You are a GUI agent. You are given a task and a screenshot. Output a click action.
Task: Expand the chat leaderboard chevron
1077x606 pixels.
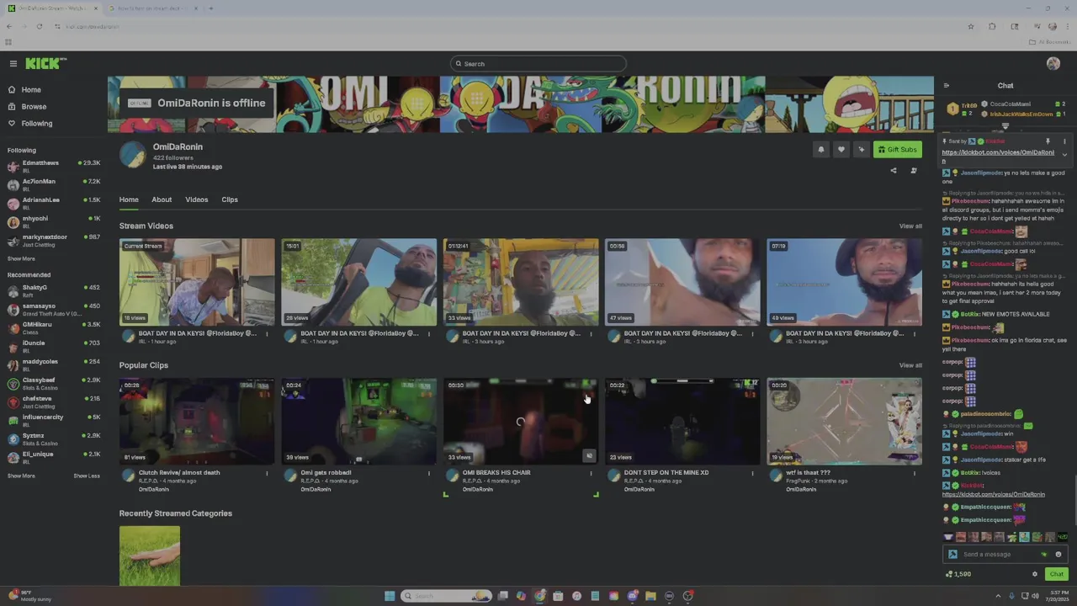pos(1005,126)
